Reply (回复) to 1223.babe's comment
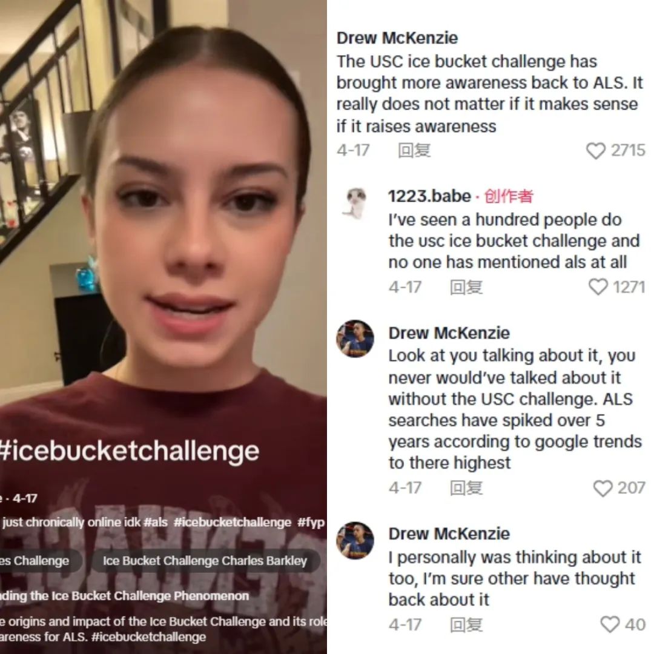The width and height of the screenshot is (654, 654). (466, 288)
